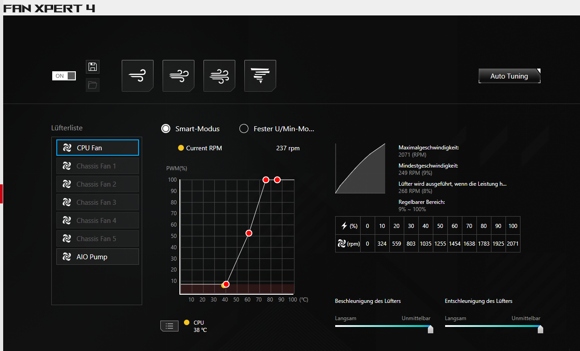Click the 324 rpm table cell

coord(382,243)
